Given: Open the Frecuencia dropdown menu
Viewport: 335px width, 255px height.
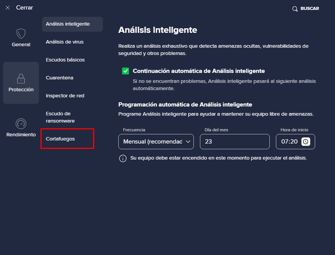Looking at the screenshot, I should pyautogui.click(x=156, y=142).
